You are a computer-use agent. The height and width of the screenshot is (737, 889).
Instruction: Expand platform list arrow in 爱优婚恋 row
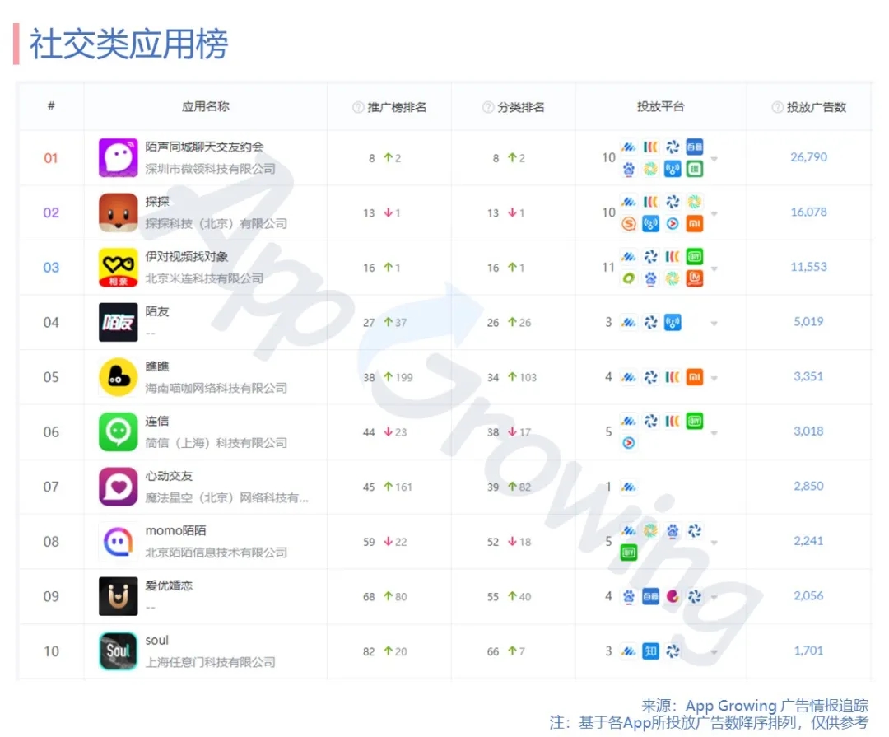pyautogui.click(x=714, y=598)
